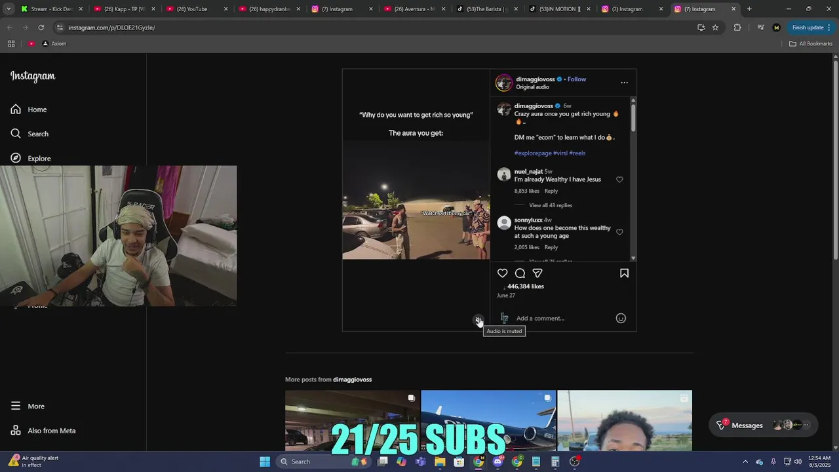Open the More menu in the sidebar
The width and height of the screenshot is (839, 472).
28,406
